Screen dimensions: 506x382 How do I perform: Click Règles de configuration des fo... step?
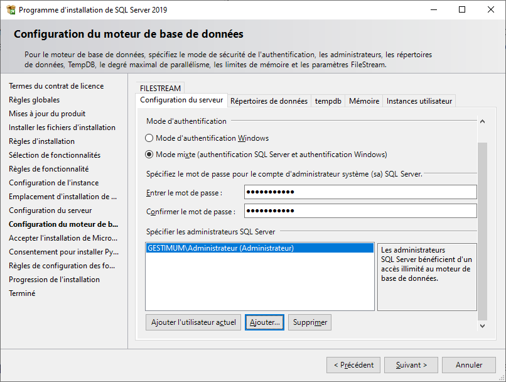[x=62, y=266]
